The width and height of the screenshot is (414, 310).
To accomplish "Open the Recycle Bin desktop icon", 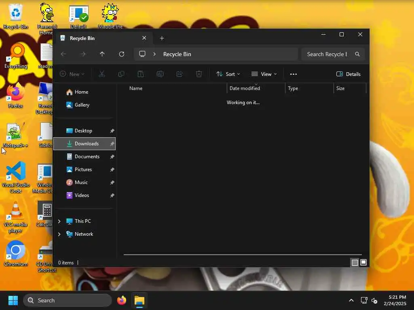I will click(x=16, y=16).
